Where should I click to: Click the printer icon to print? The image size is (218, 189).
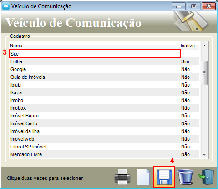122,177
